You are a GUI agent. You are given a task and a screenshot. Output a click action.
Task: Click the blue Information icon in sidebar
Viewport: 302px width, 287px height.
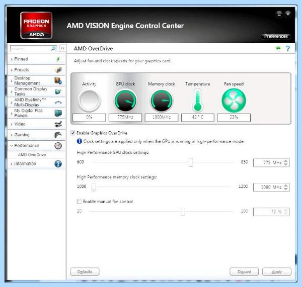point(58,164)
